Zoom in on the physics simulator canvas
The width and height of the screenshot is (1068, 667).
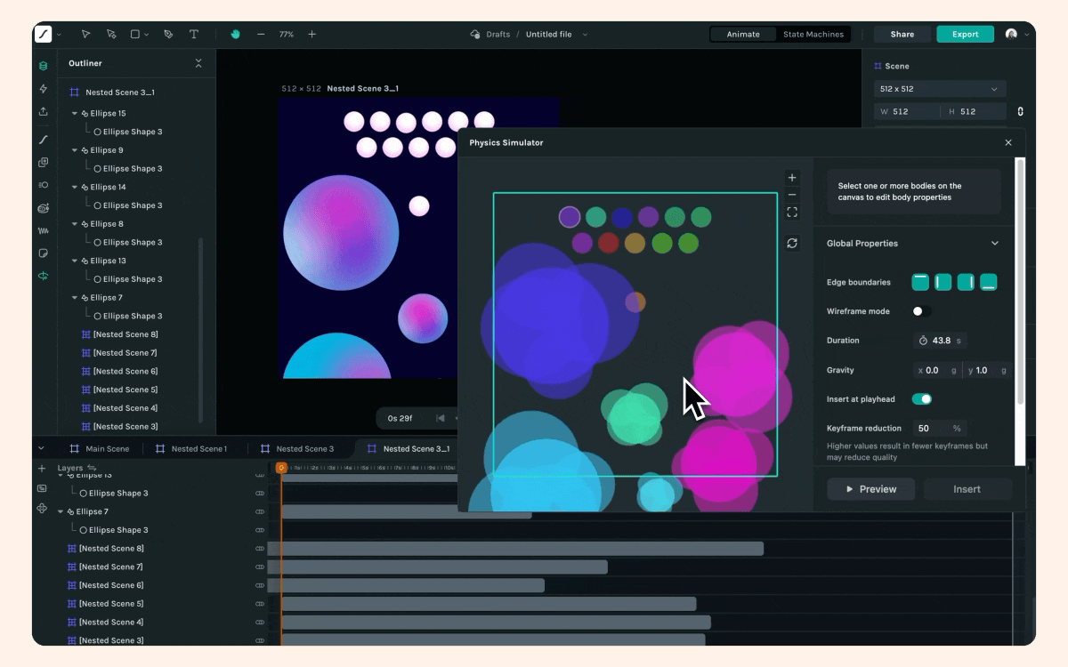[792, 178]
